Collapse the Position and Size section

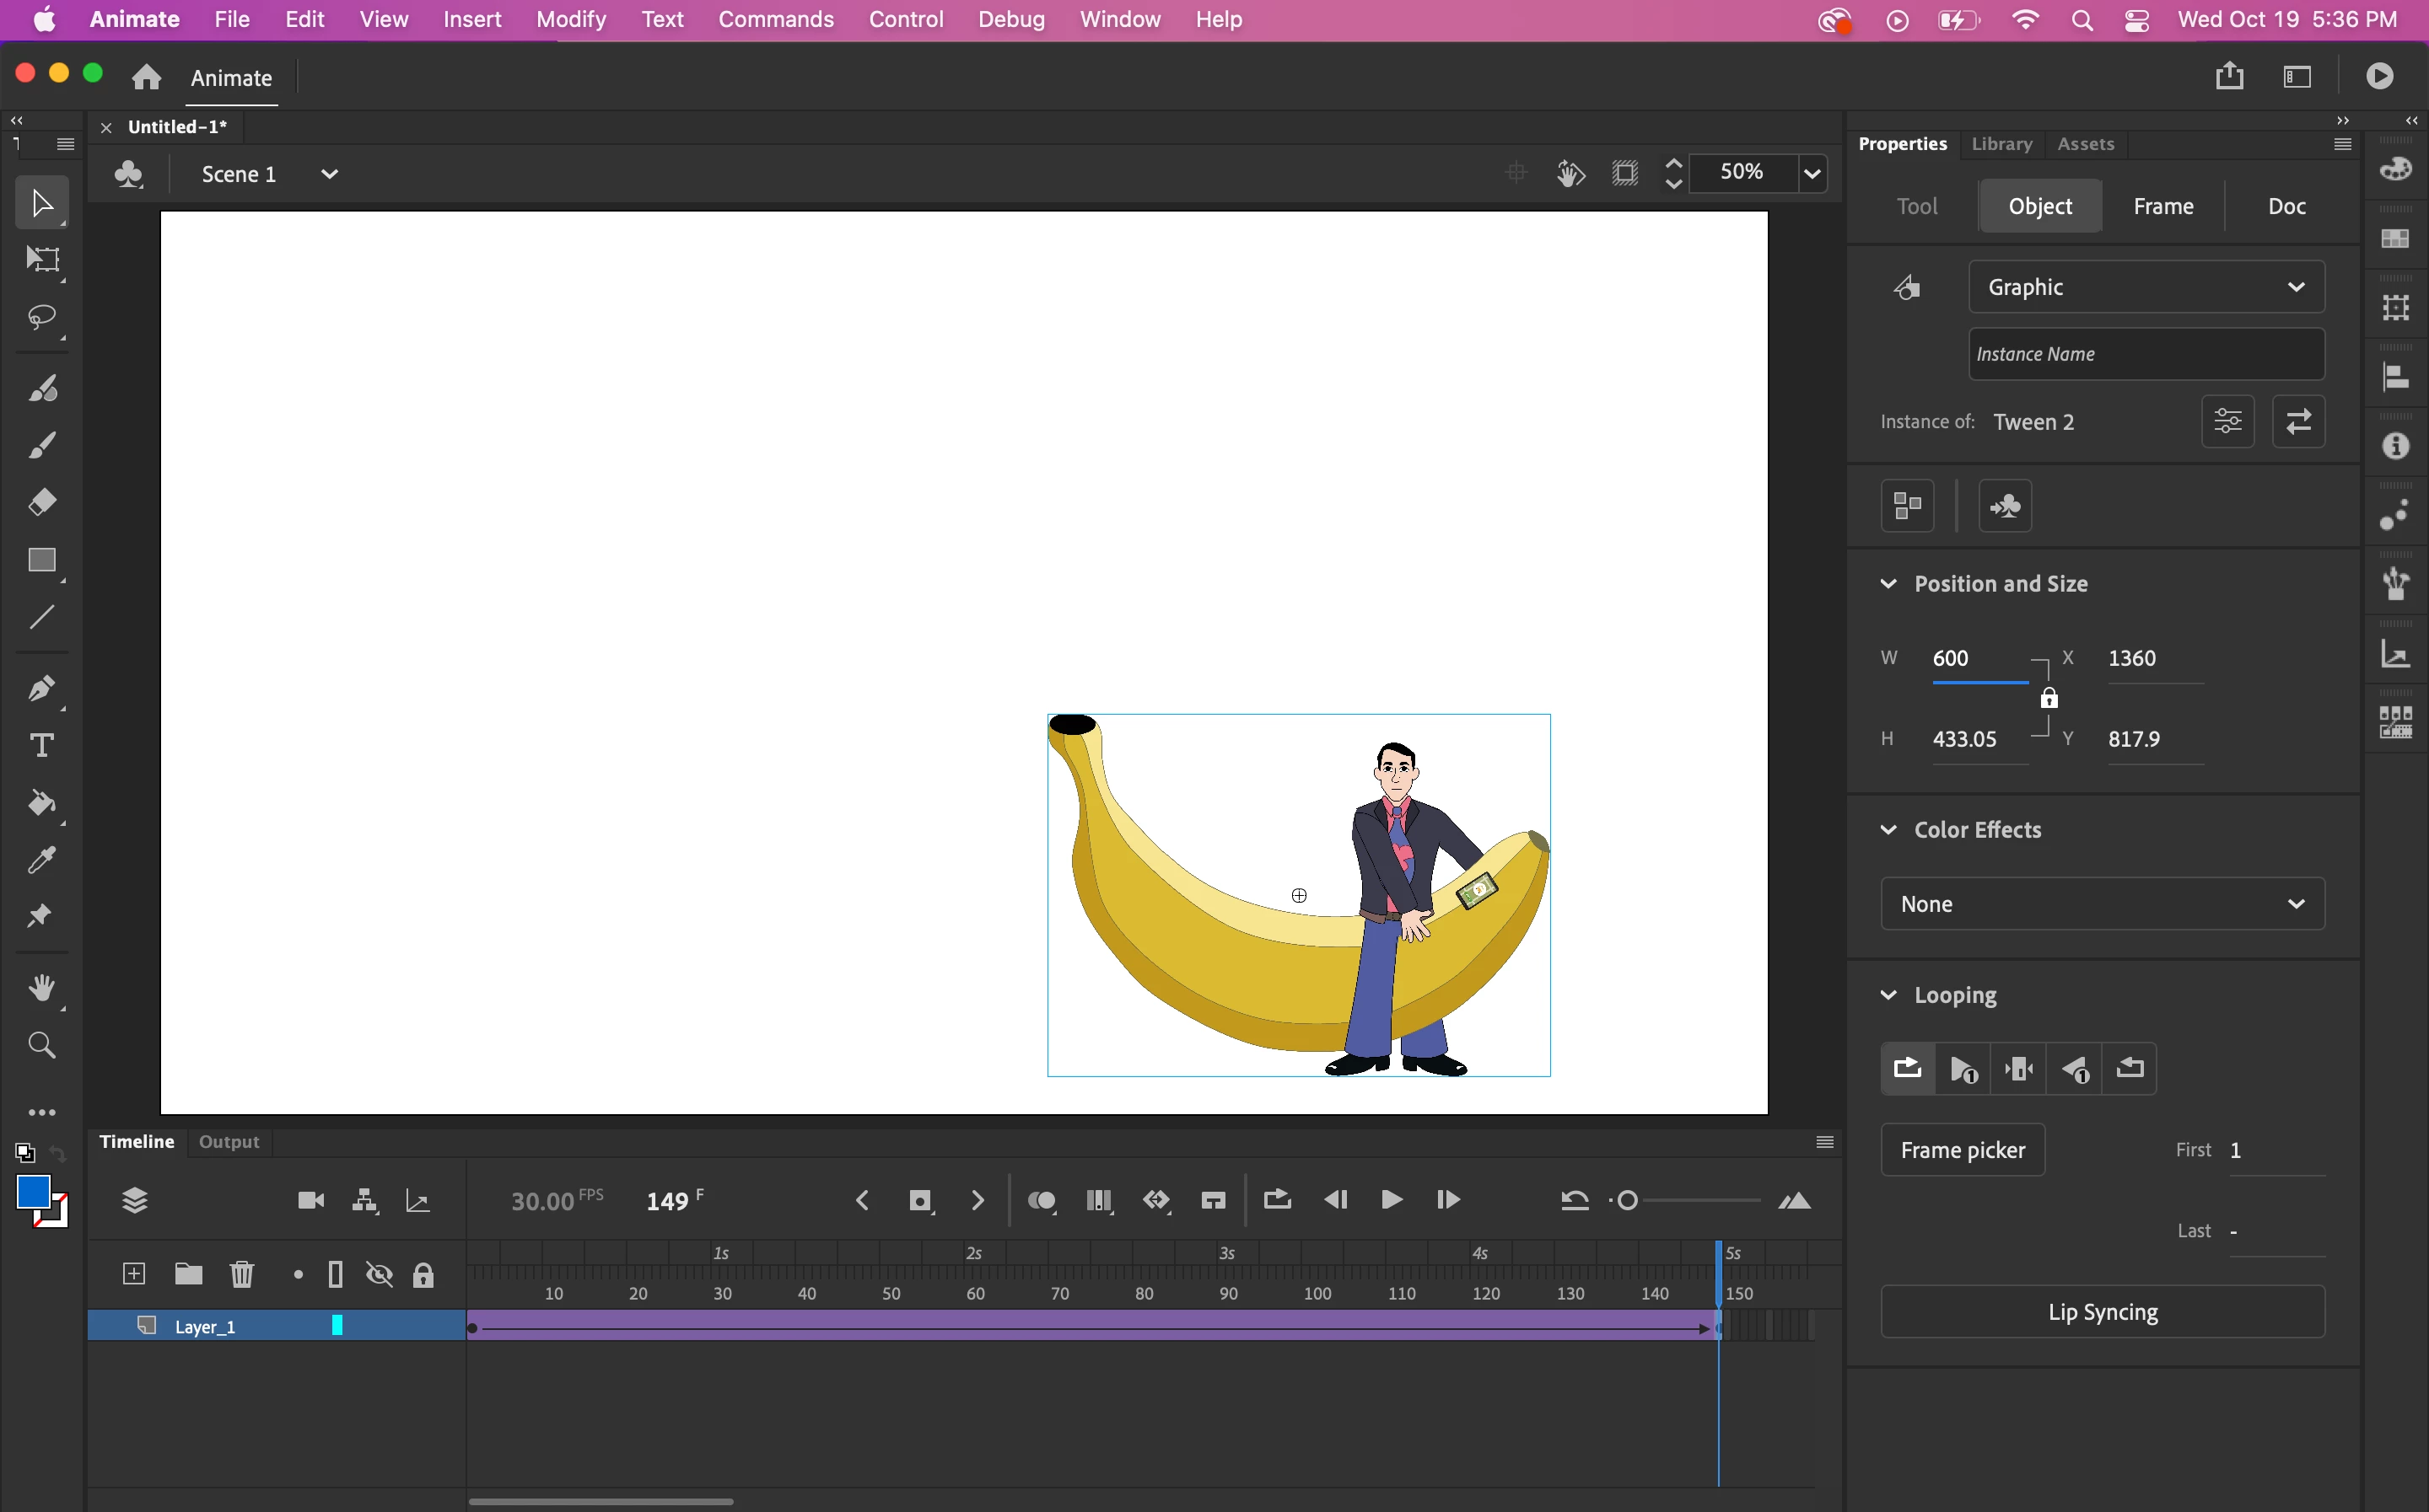(1888, 584)
